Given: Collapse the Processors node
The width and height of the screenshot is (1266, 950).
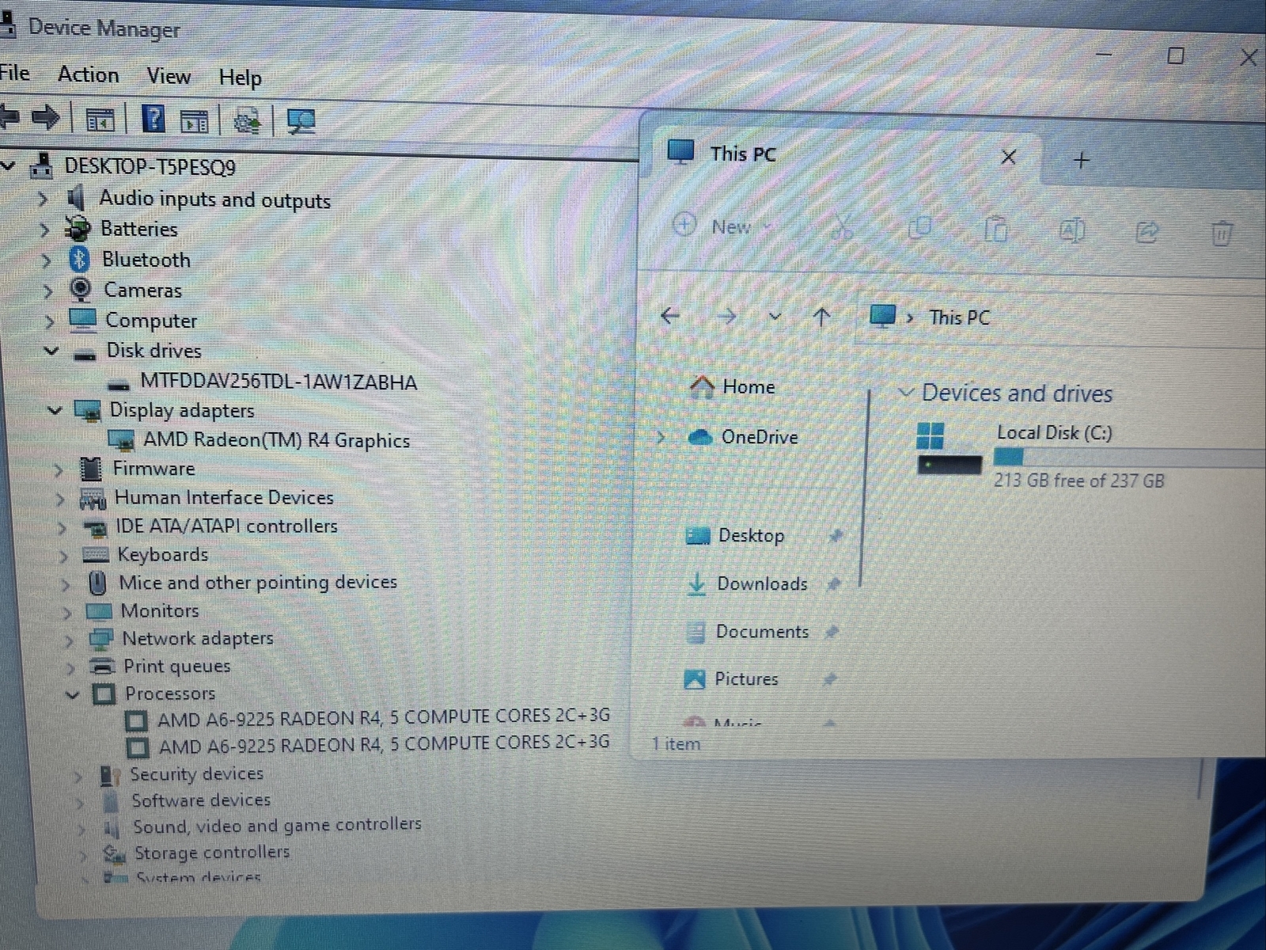Looking at the screenshot, I should pos(72,694).
